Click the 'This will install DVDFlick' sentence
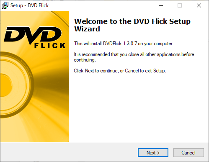209x162 pixels. click(x=124, y=44)
